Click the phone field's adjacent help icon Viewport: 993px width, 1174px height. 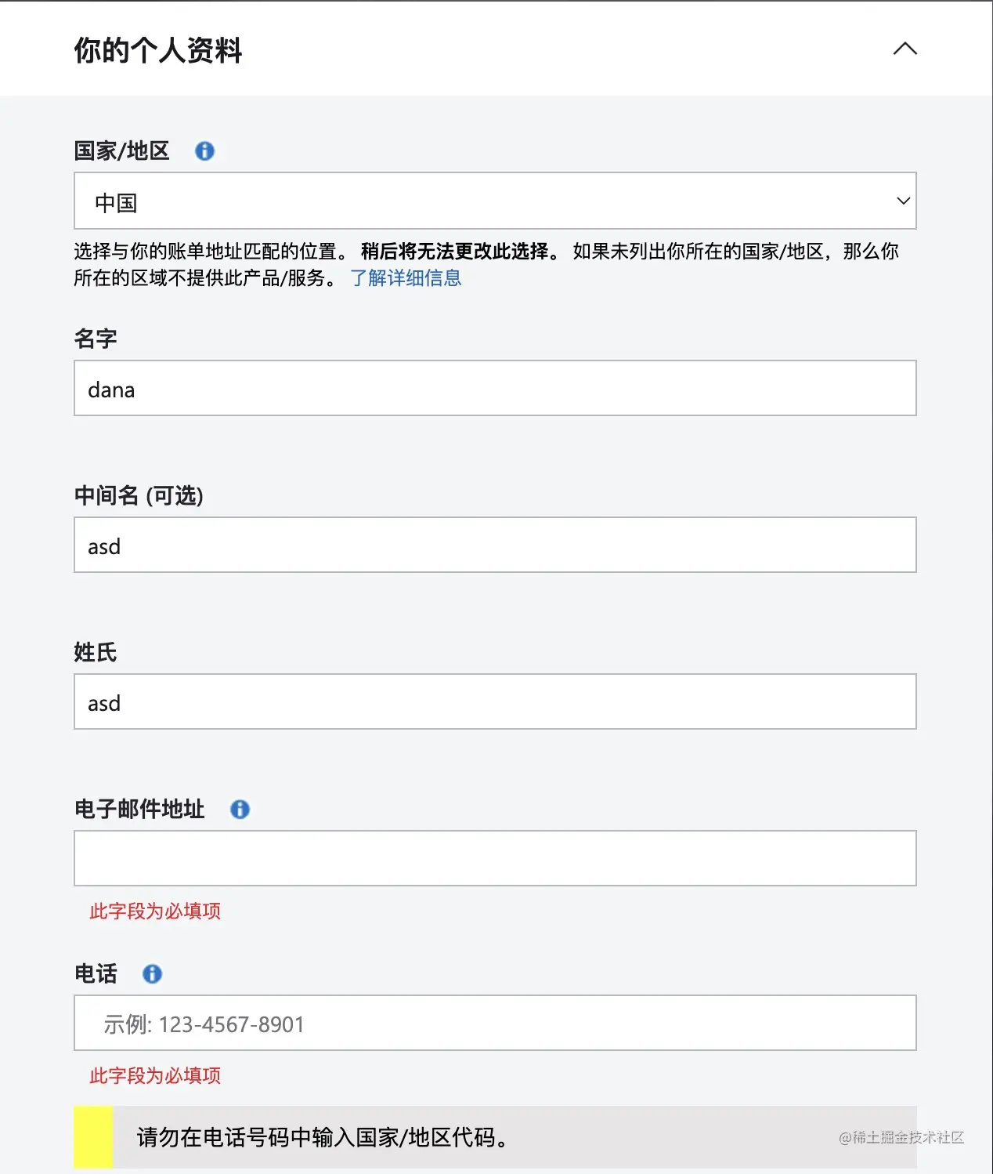point(152,974)
